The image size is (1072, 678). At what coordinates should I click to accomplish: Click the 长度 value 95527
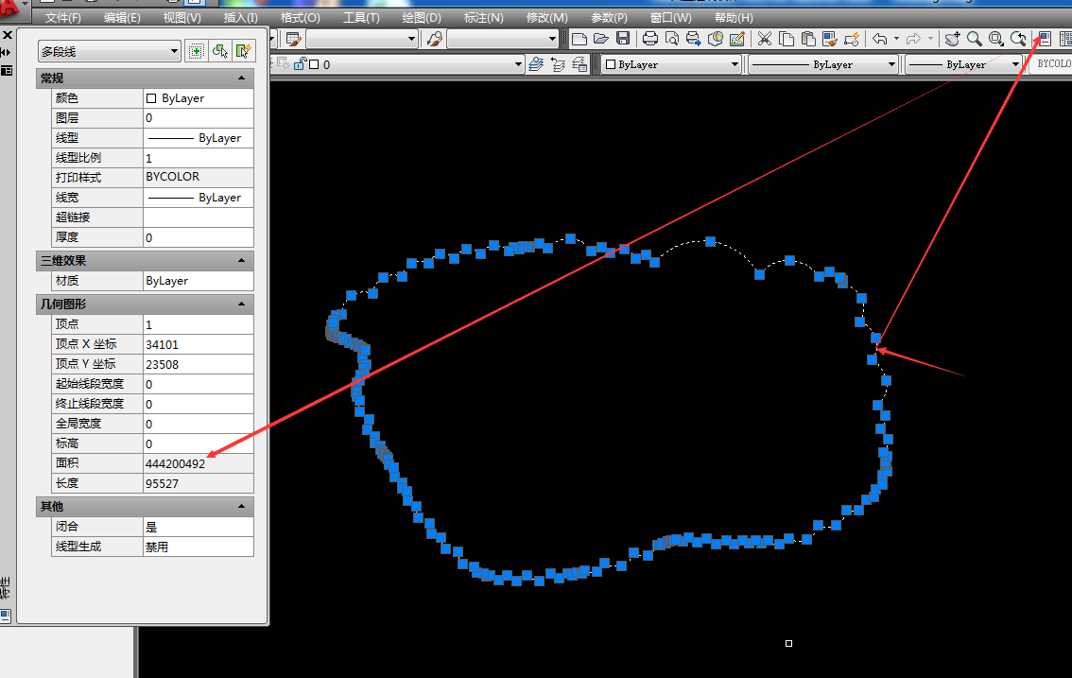[199, 484]
